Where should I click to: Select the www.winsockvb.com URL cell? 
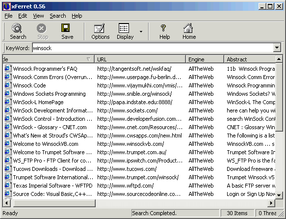(x=130, y=144)
